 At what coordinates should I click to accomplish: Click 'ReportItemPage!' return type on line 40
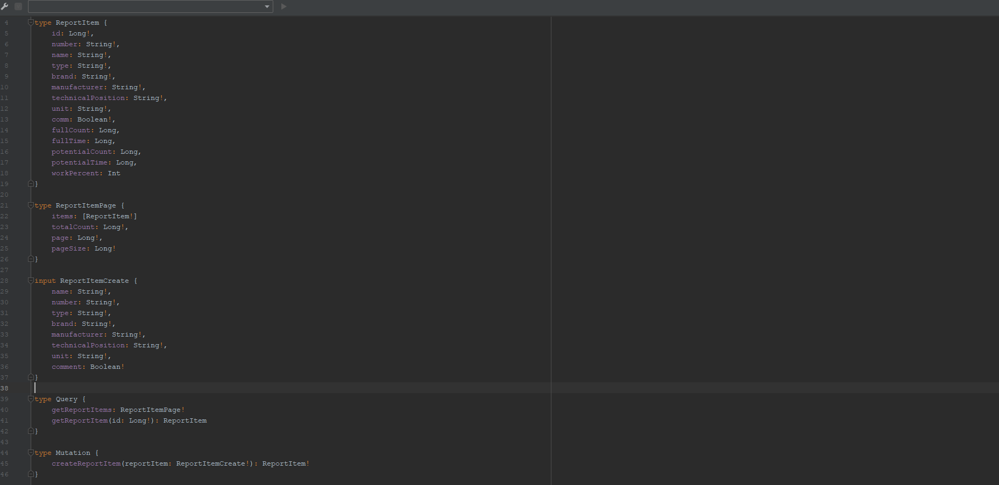(153, 410)
